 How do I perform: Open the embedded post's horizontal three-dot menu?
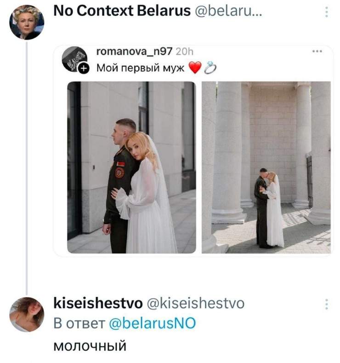[317, 52]
